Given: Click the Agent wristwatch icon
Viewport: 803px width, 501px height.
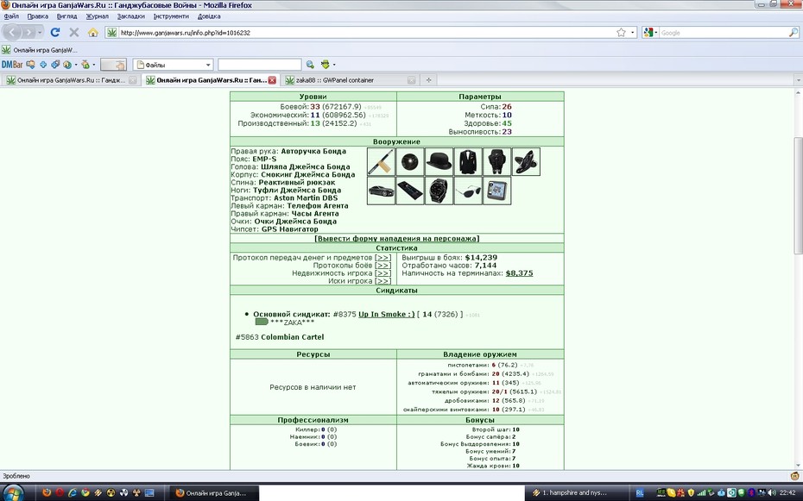Looking at the screenshot, I should coord(439,191).
